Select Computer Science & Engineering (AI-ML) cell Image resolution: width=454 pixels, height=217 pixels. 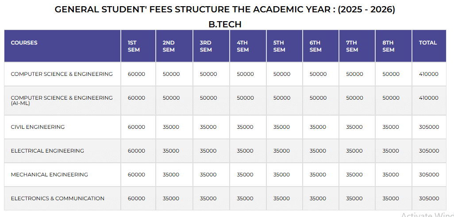coord(62,100)
